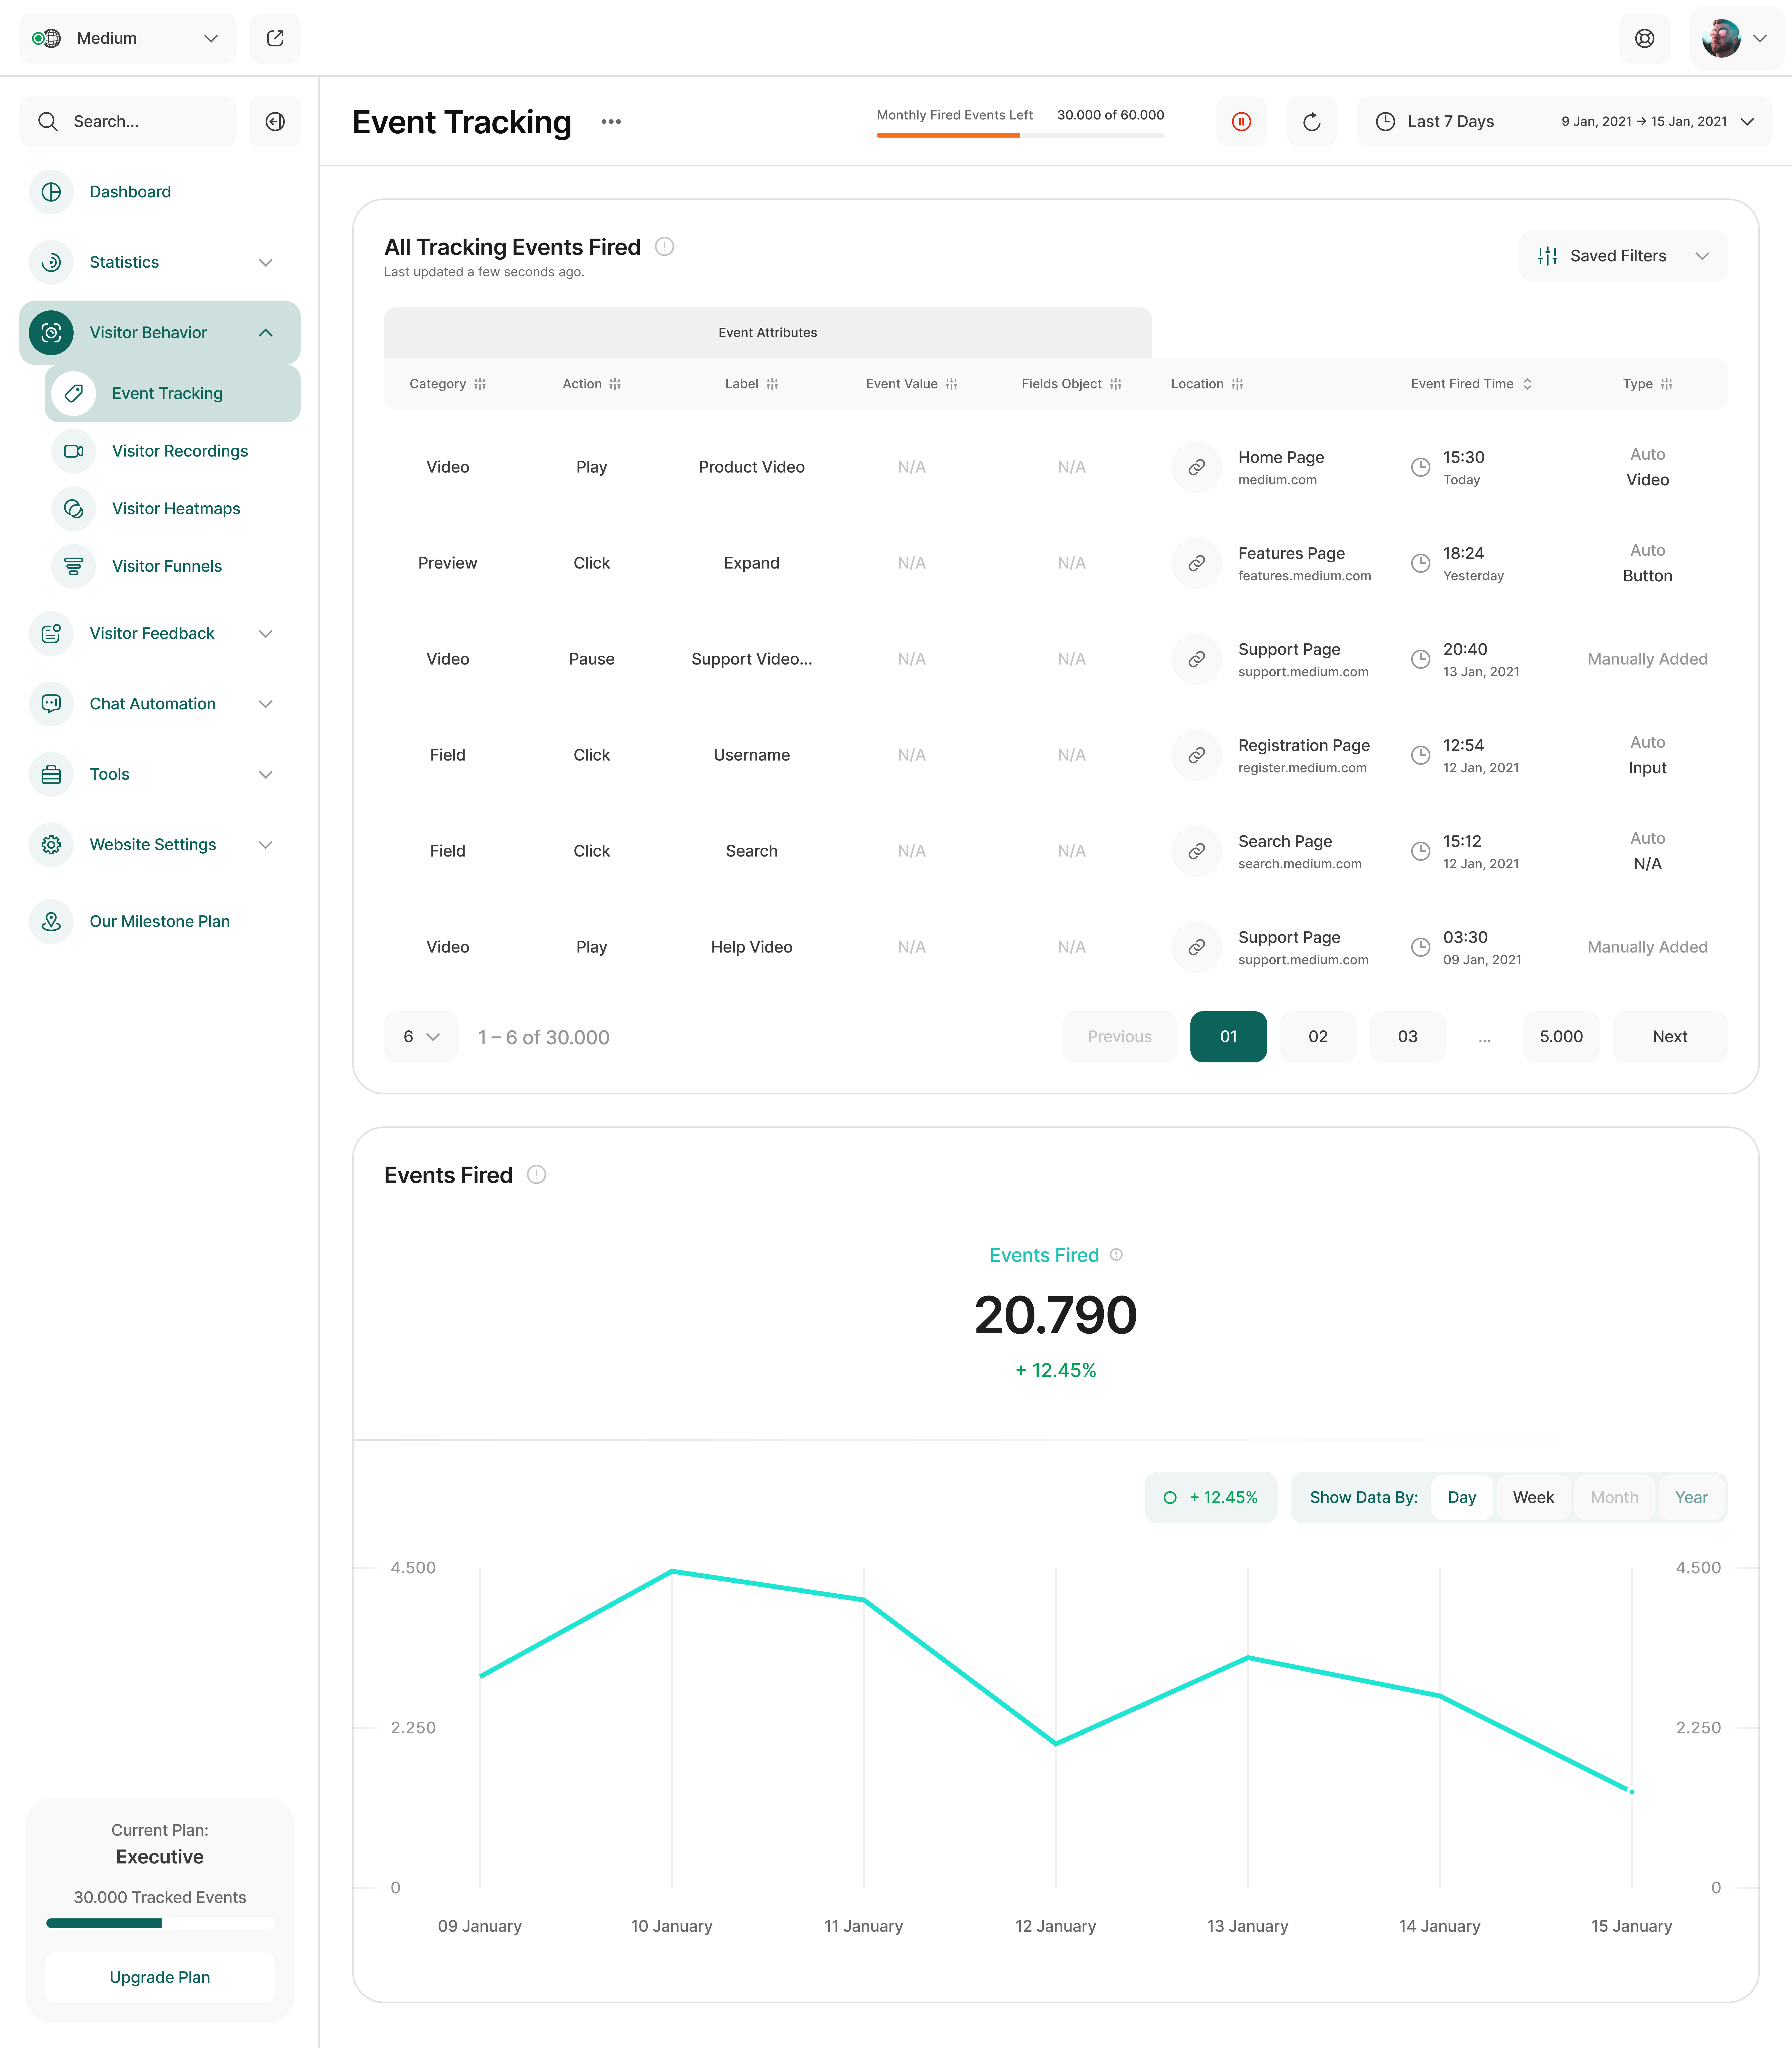Jump to last page 5.000
The width and height of the screenshot is (1792, 2048).
(x=1561, y=1037)
